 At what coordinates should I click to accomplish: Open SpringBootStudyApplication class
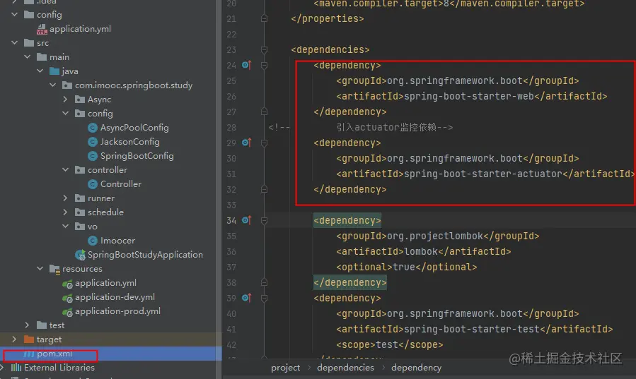pos(145,255)
